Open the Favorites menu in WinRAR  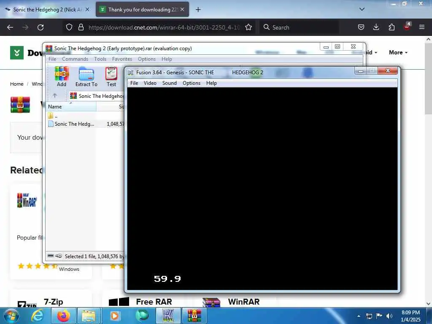pos(122,59)
